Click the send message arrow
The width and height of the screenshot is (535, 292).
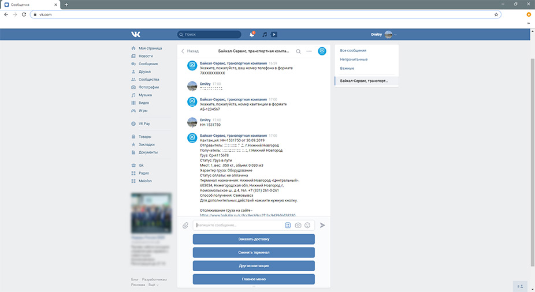tap(322, 226)
